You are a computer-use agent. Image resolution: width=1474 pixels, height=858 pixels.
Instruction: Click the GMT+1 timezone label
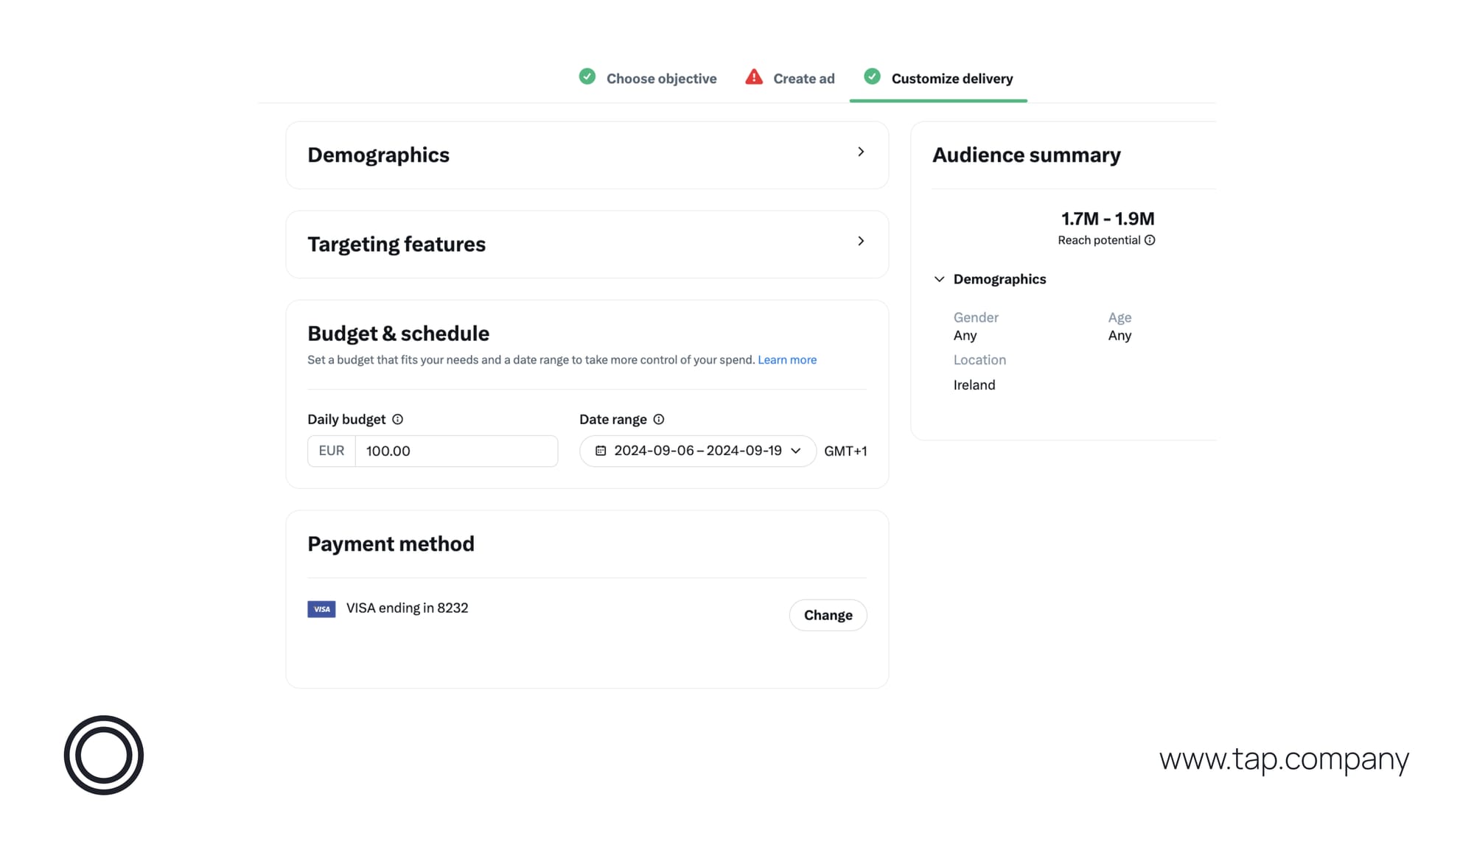845,451
